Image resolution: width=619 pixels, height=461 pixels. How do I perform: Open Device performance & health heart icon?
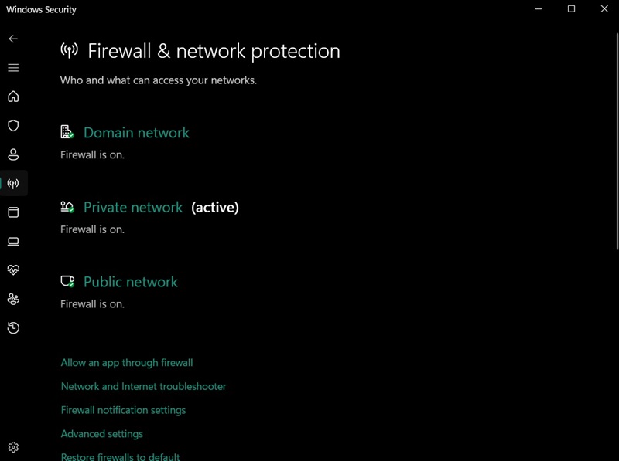pos(12,269)
